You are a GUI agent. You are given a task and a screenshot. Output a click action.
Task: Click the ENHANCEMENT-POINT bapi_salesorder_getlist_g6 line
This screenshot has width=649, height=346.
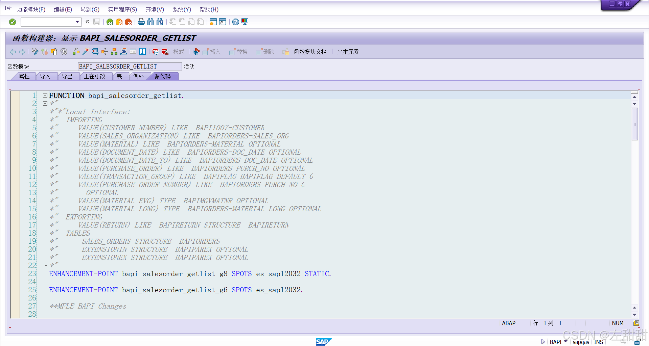coord(176,290)
